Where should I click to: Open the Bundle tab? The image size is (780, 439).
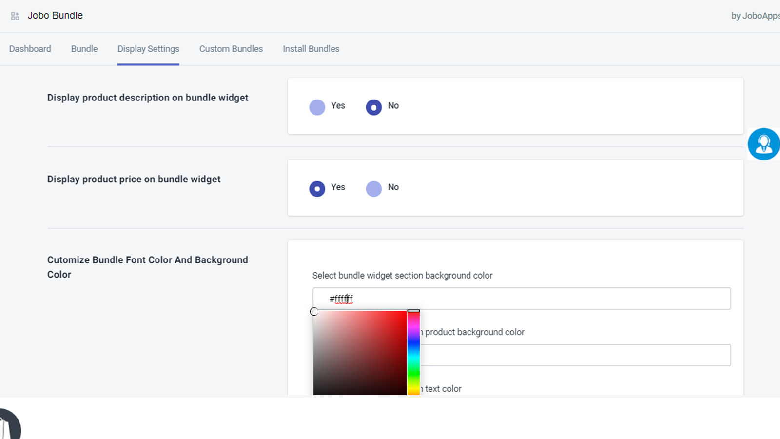84,49
